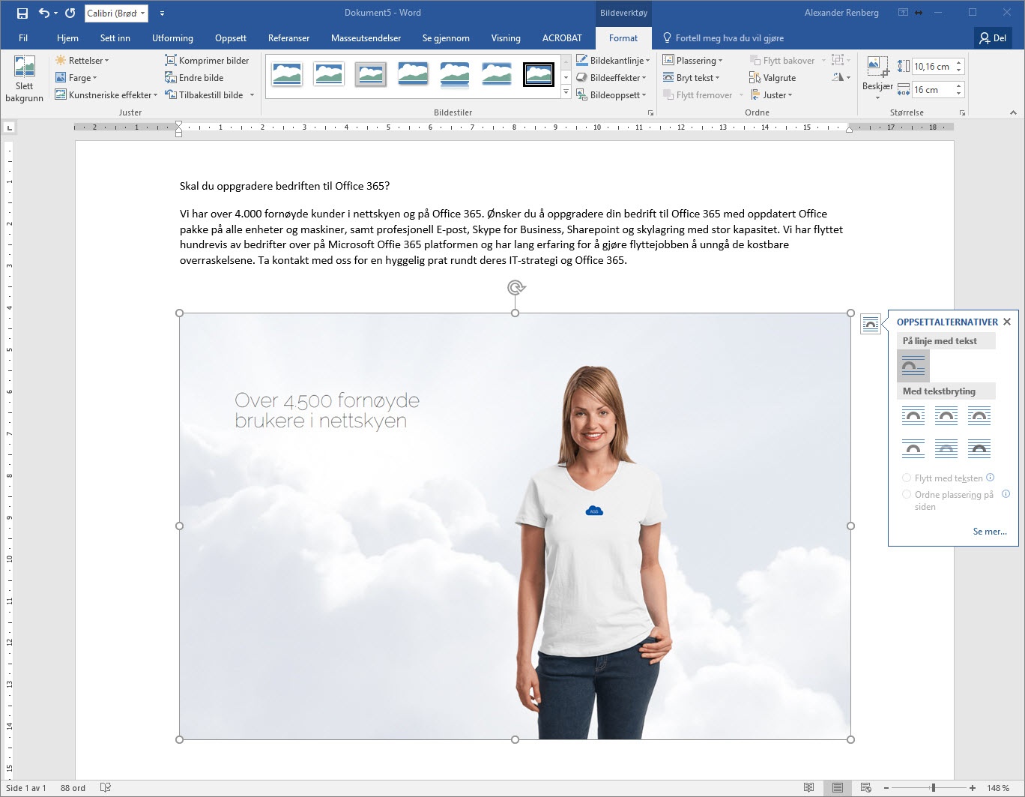1025x797 pixels.
Task: Click the Save icon in the quick access toolbar
Action: (x=22, y=13)
